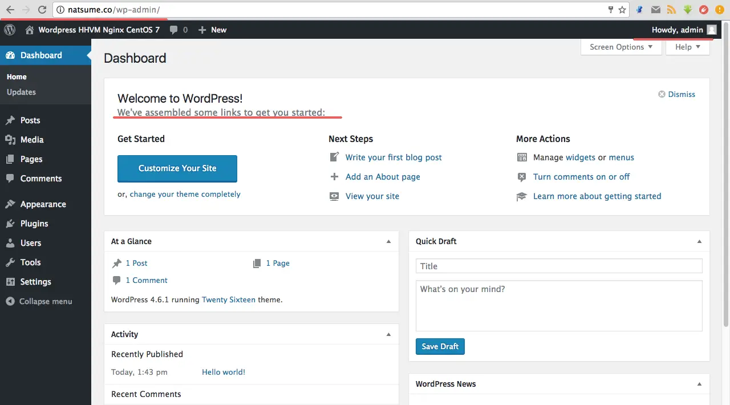Screen dimensions: 730x405
Task: Click the Customize Your Site button
Action: point(177,168)
